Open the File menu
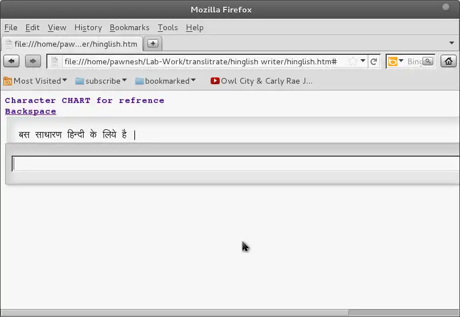Image resolution: width=460 pixels, height=317 pixels. (x=11, y=27)
